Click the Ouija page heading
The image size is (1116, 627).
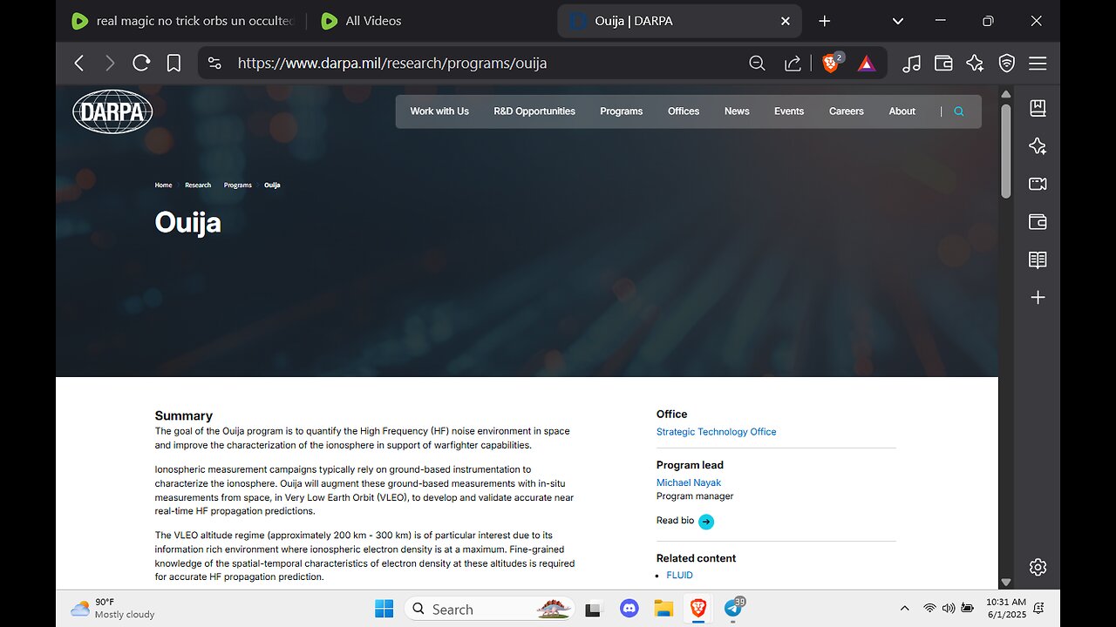pos(187,223)
